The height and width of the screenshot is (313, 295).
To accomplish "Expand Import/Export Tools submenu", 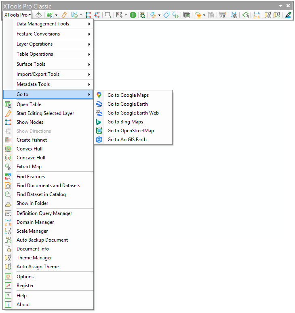I will 53,74.
